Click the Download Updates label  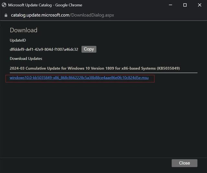[x=26, y=58]
